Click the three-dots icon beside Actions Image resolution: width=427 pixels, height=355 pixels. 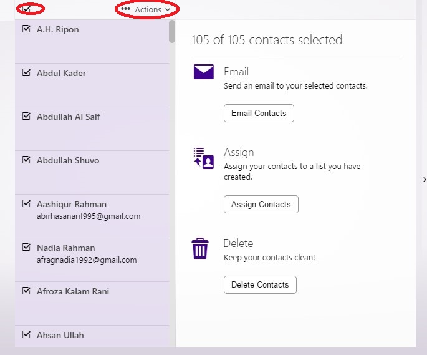(x=126, y=9)
